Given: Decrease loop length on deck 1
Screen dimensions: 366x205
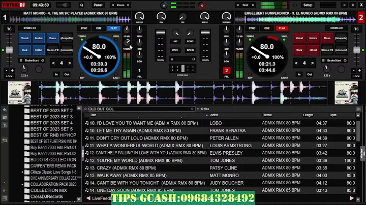Looking at the screenshot, I should [53, 63].
